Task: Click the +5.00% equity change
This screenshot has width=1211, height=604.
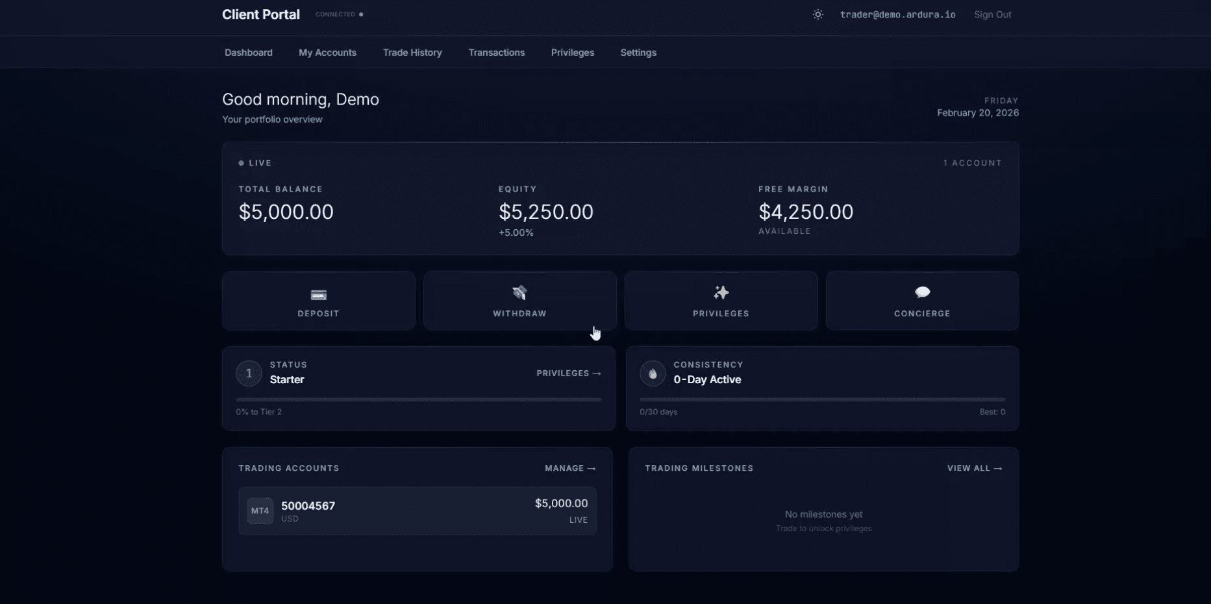Action: (516, 233)
